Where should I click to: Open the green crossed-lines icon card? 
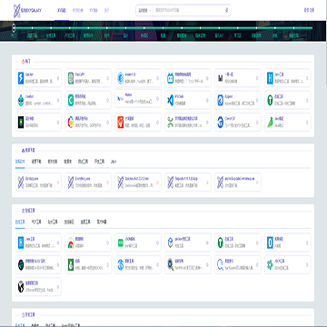(x=188, y=123)
